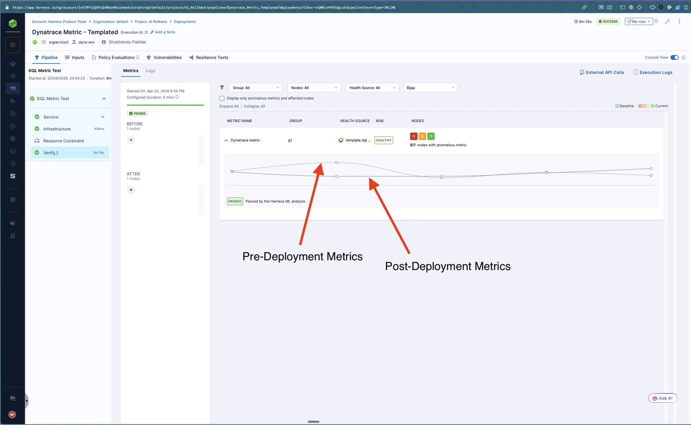The height and width of the screenshot is (425, 691).
Task: Check Display only anomalous metrics checkbox
Action: [222, 98]
